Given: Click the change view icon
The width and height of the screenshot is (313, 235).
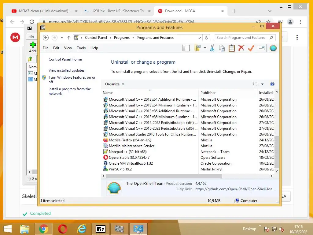Looking at the screenshot, I should [255, 84].
